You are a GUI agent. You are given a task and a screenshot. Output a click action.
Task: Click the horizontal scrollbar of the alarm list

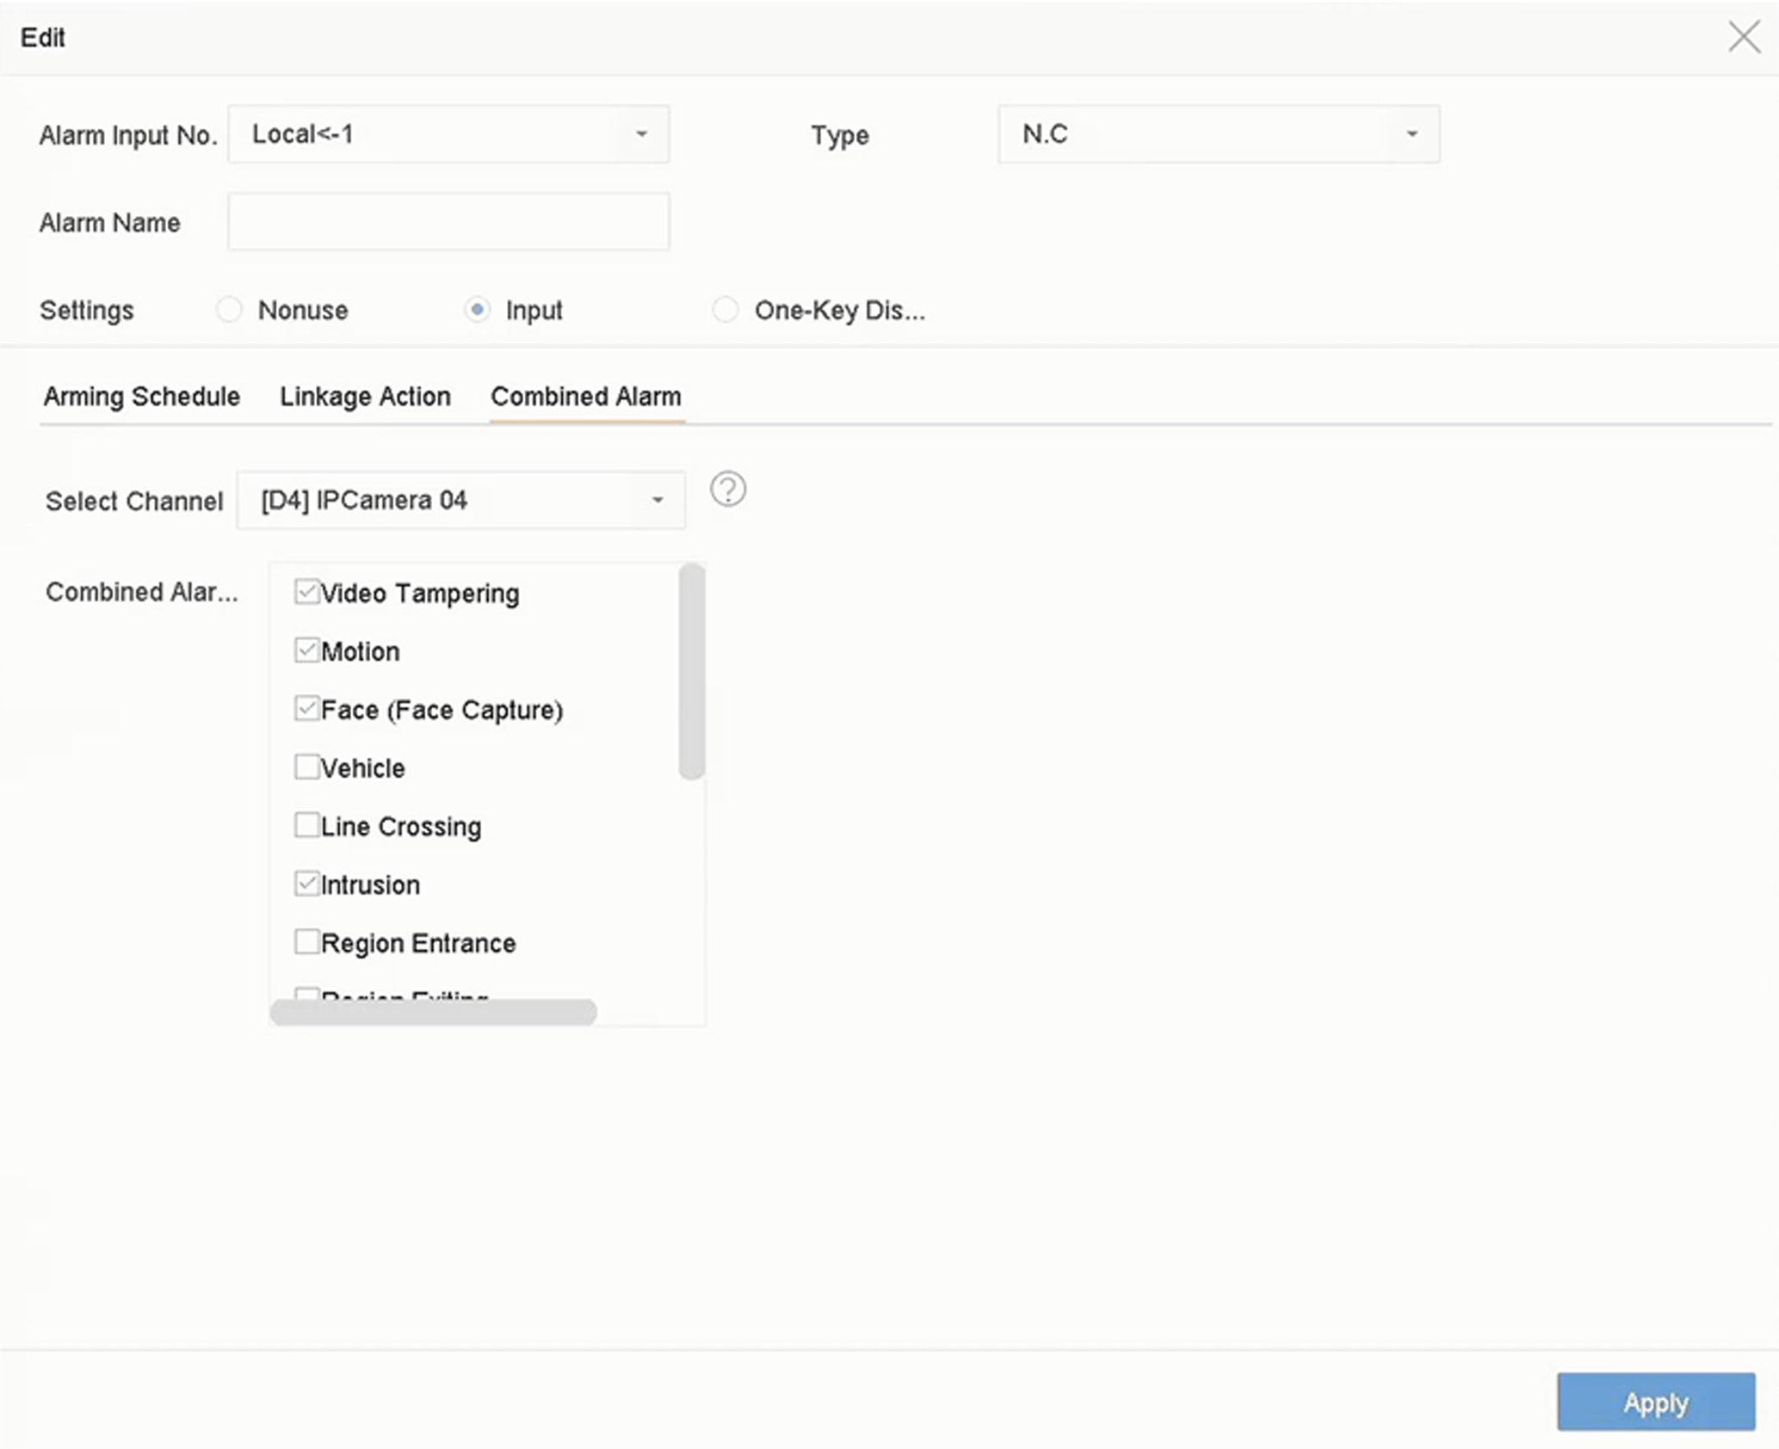click(x=434, y=1012)
